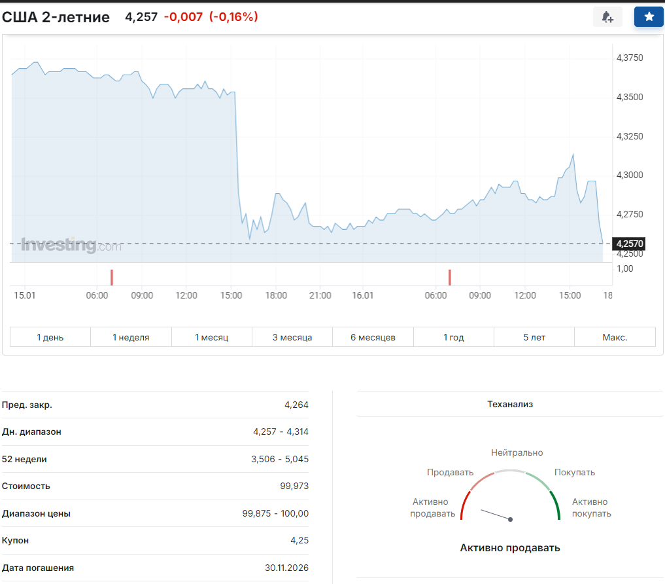Click the Стоимость label
The width and height of the screenshot is (665, 584).
(x=26, y=486)
